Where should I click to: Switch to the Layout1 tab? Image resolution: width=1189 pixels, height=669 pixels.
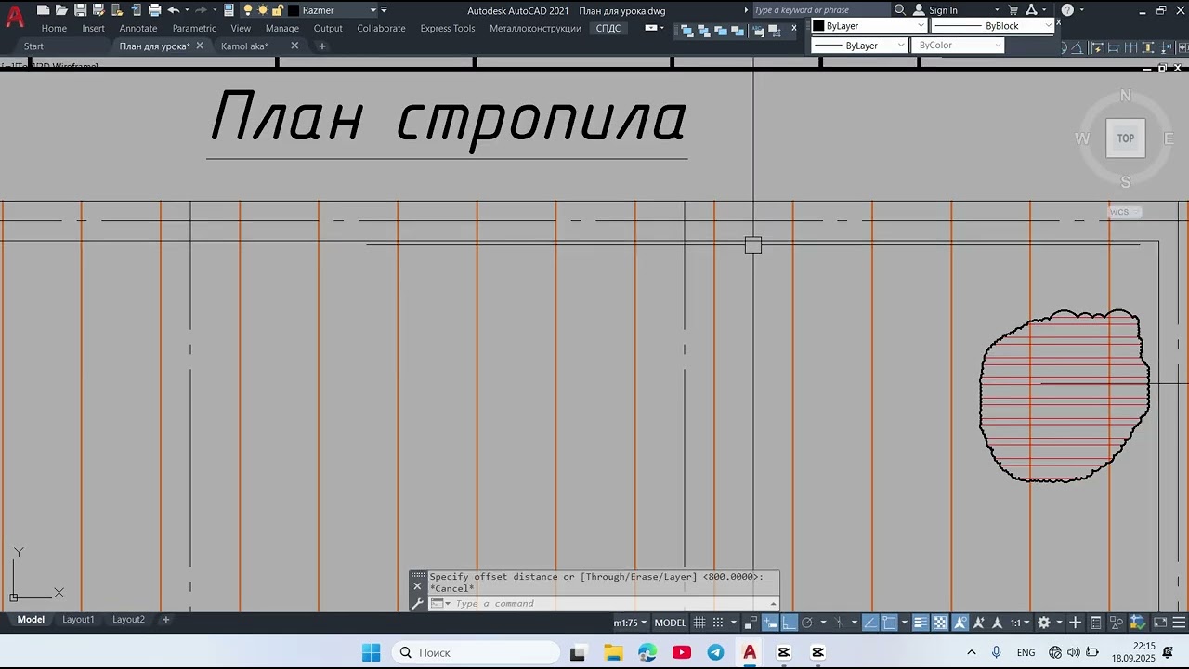pos(78,620)
